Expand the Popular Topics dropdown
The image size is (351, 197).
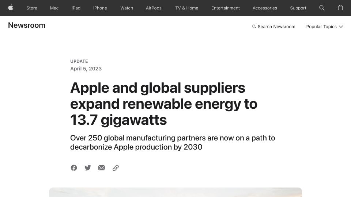325,27
